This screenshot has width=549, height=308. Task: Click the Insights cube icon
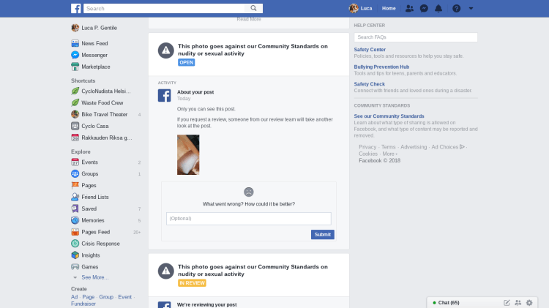[x=75, y=255]
